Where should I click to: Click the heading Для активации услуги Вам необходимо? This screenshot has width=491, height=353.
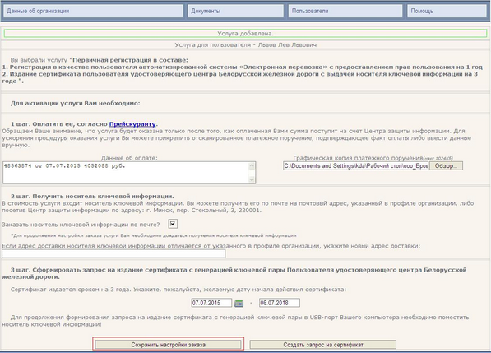[x=75, y=103]
